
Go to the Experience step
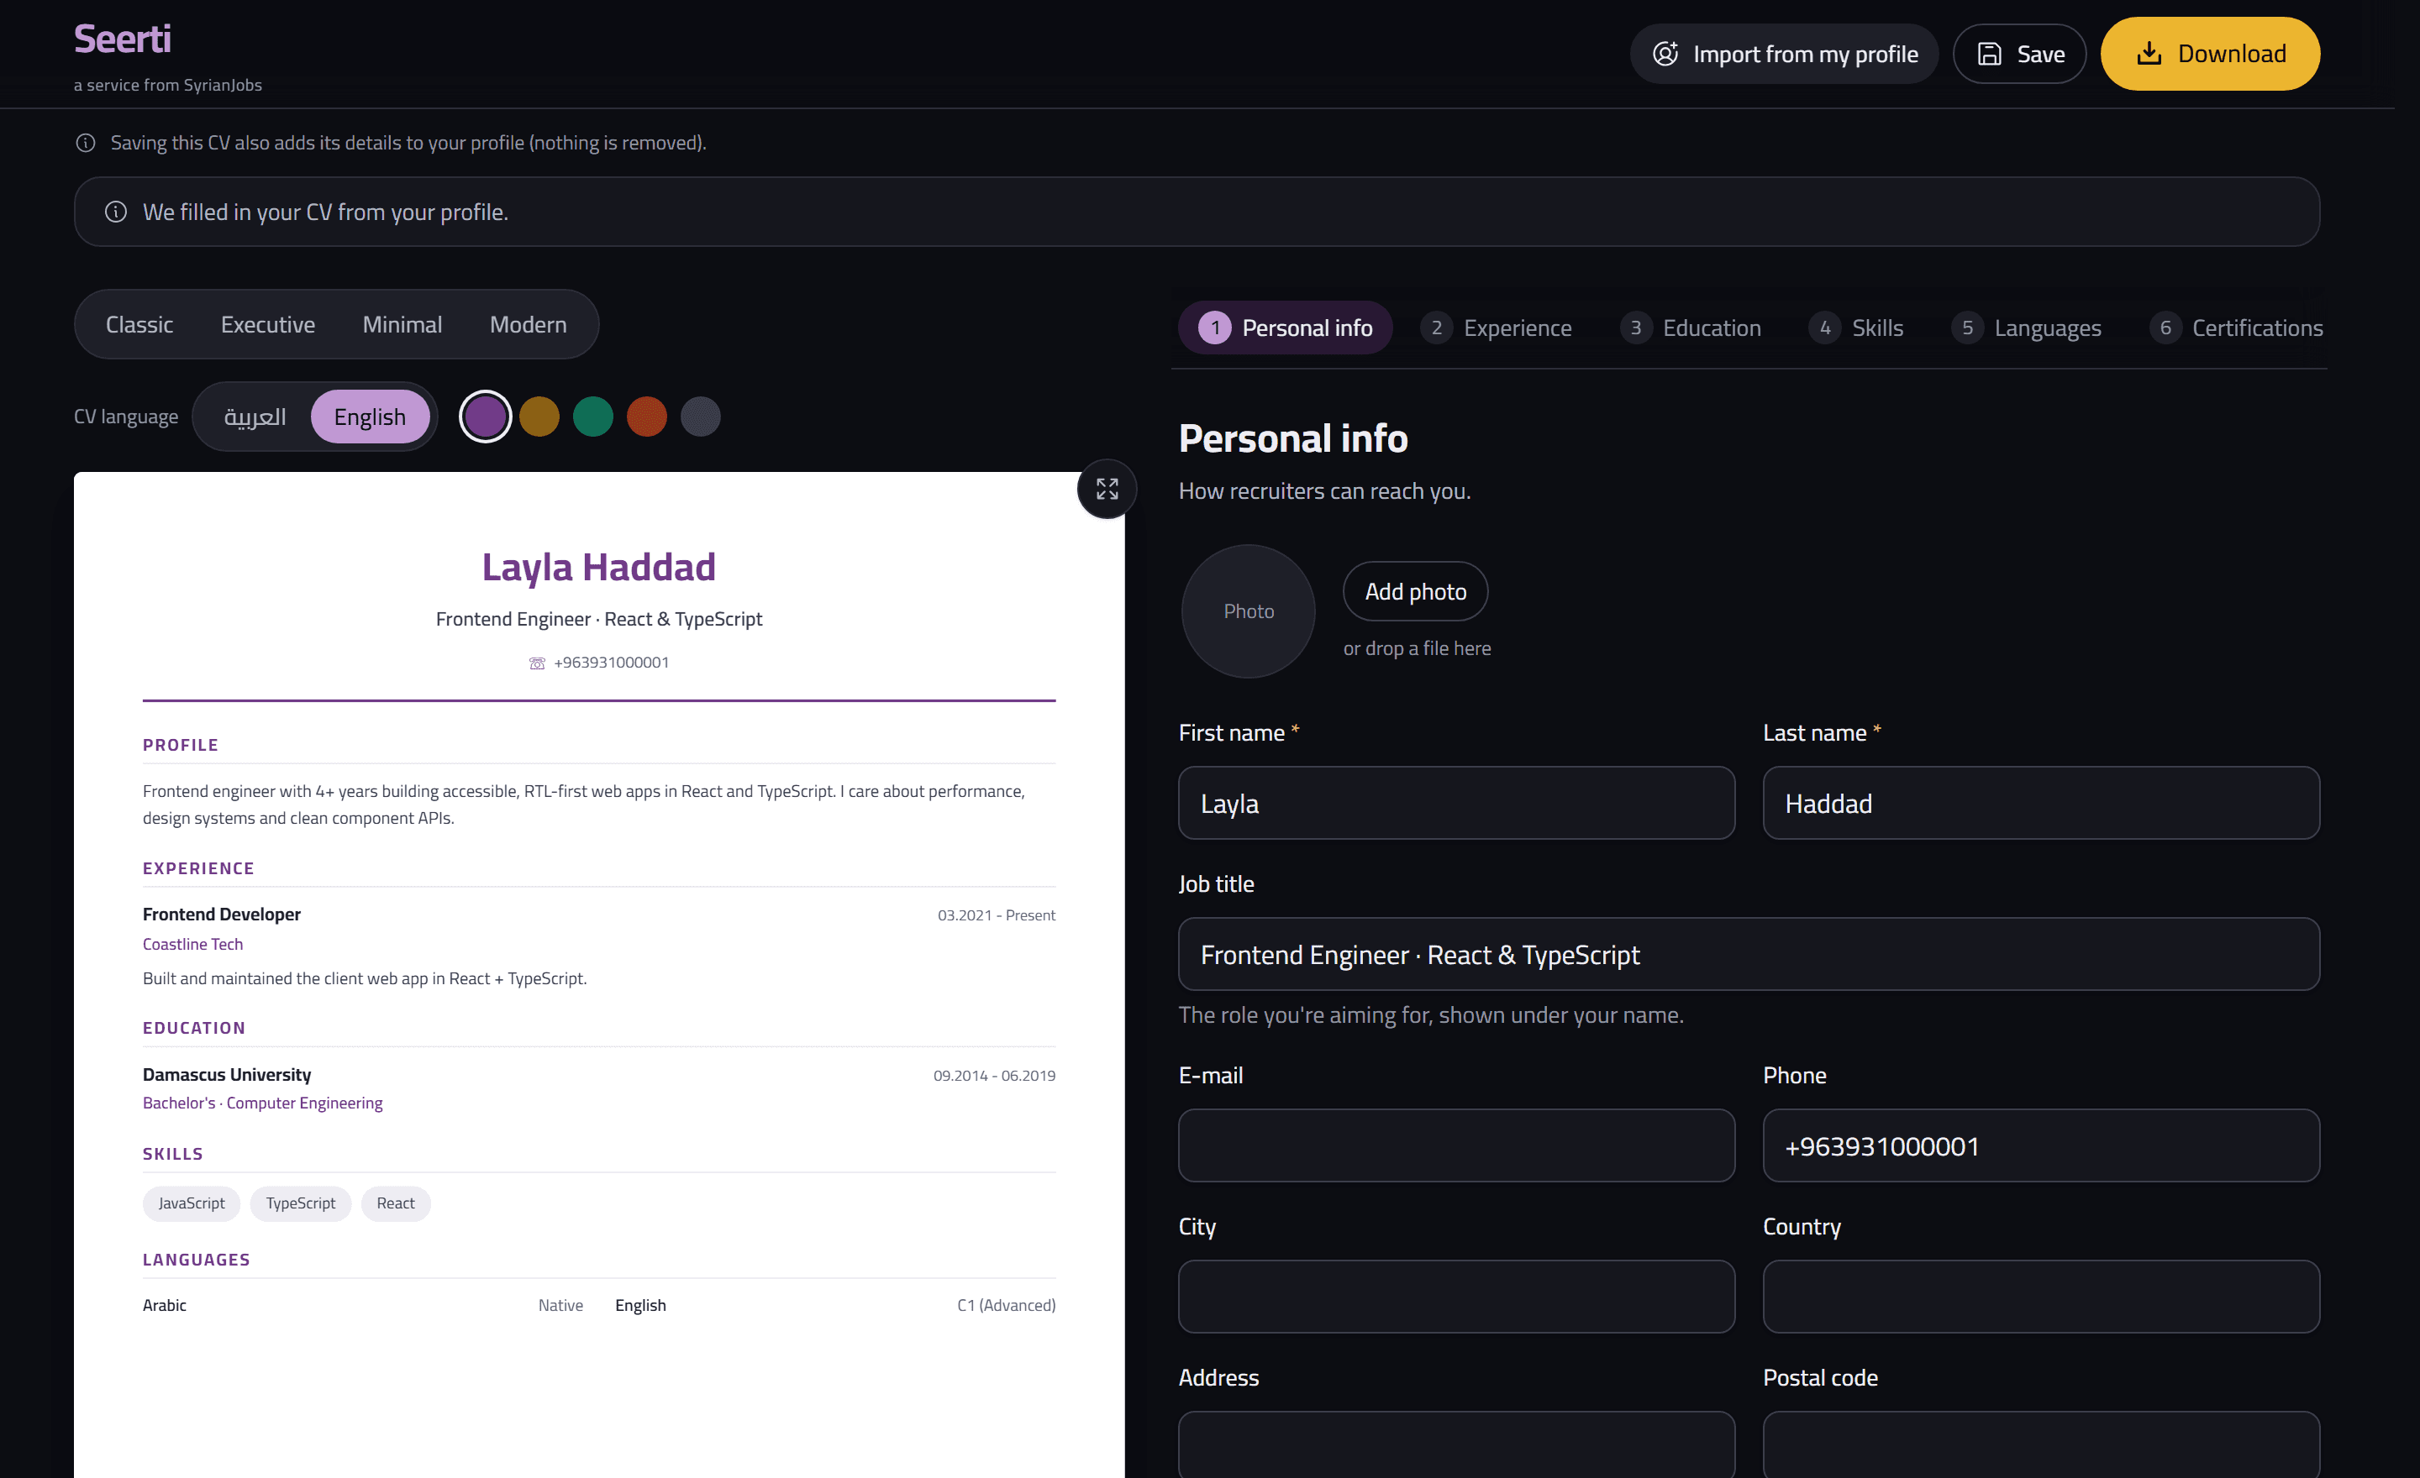click(1496, 328)
